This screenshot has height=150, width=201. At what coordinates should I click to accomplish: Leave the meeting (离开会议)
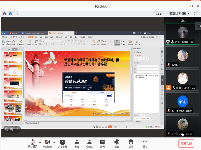coord(186,143)
